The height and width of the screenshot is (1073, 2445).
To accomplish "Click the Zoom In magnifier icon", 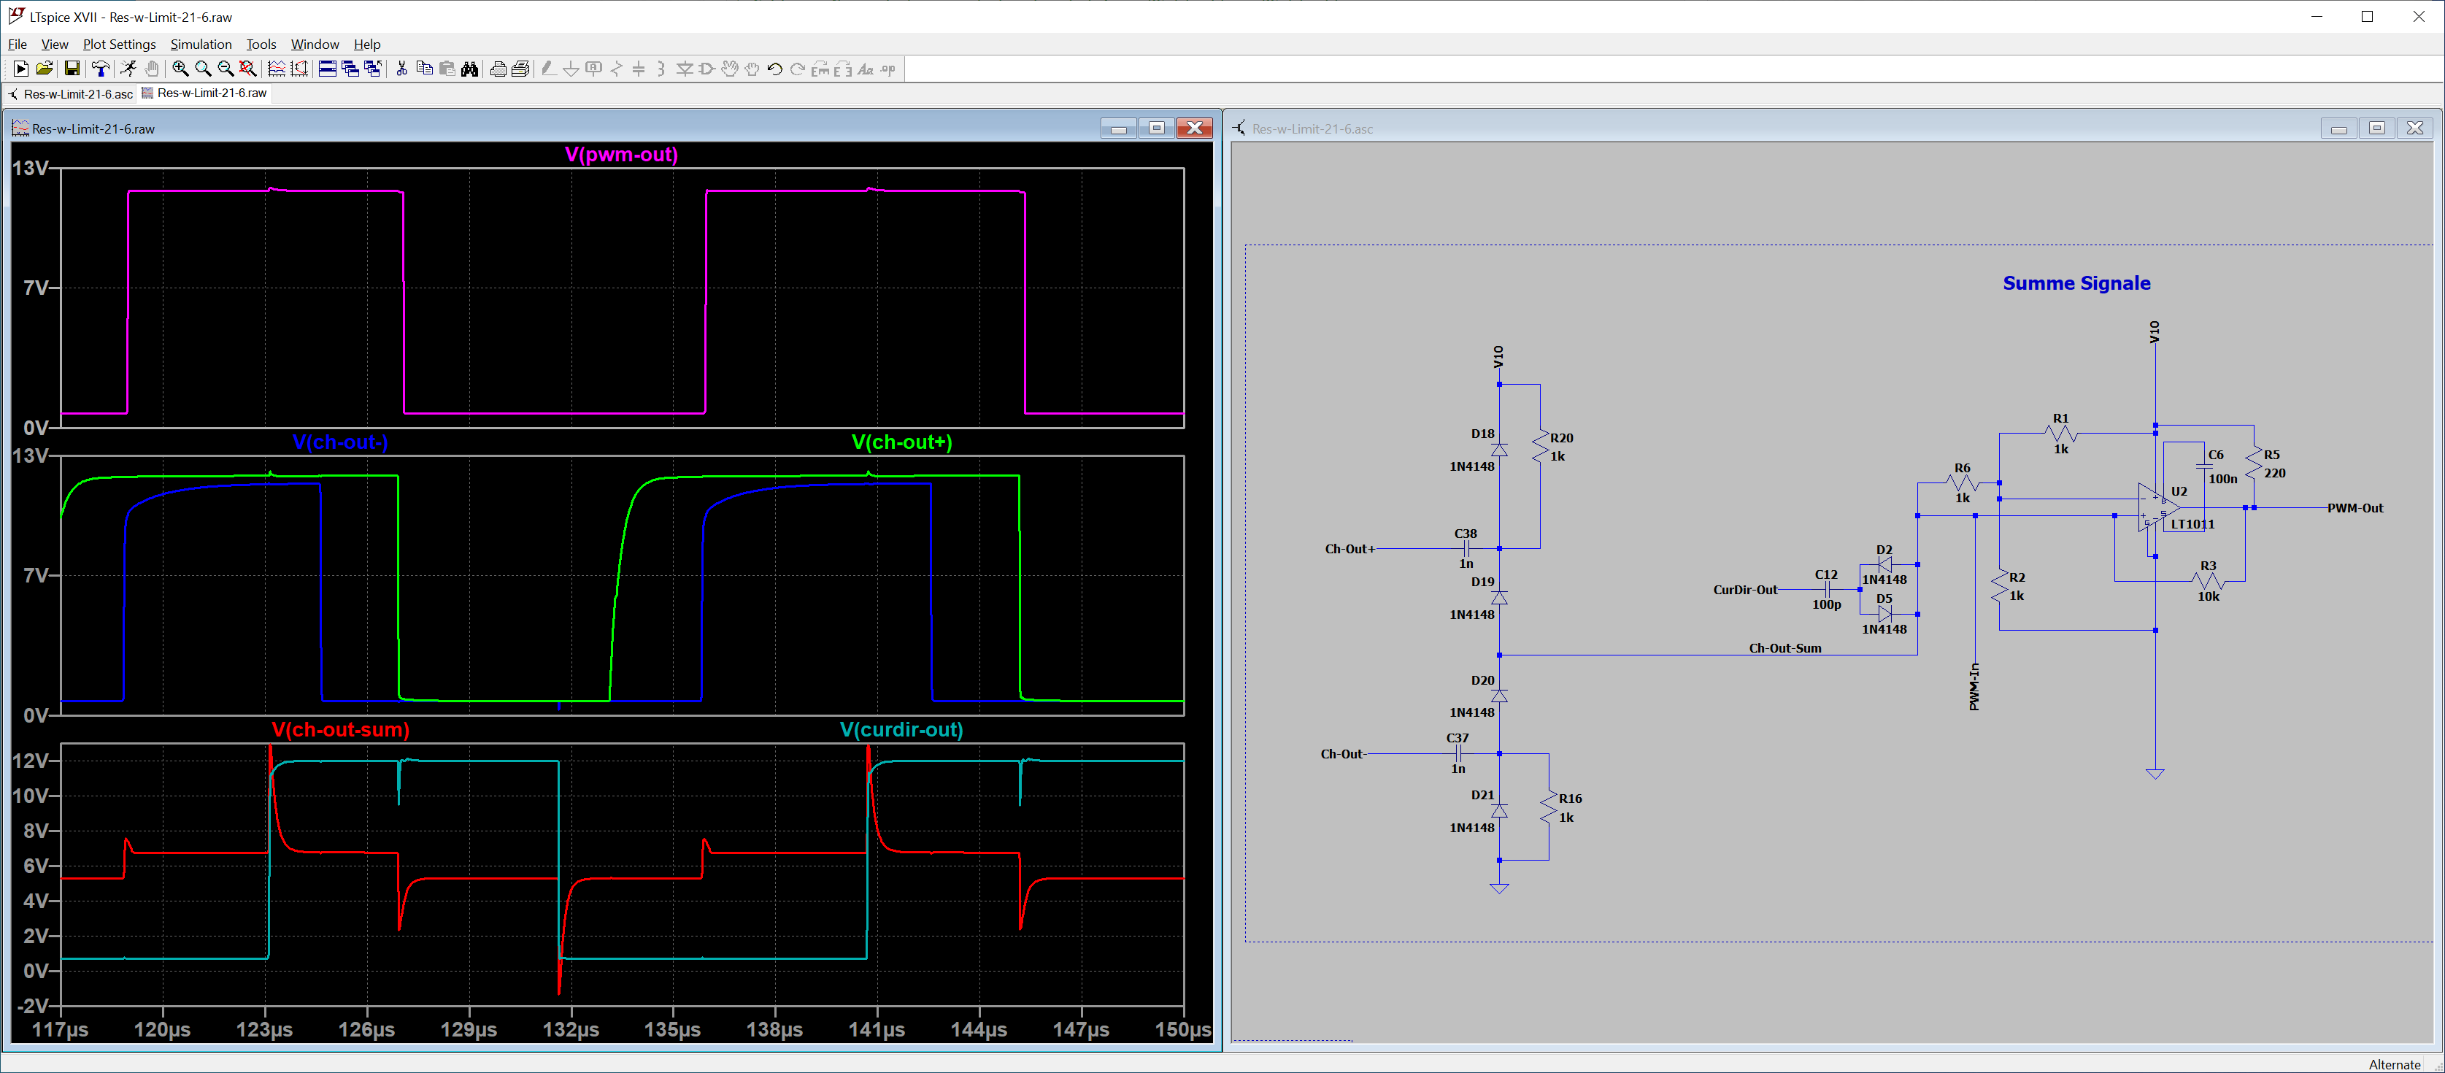I will 180,69.
